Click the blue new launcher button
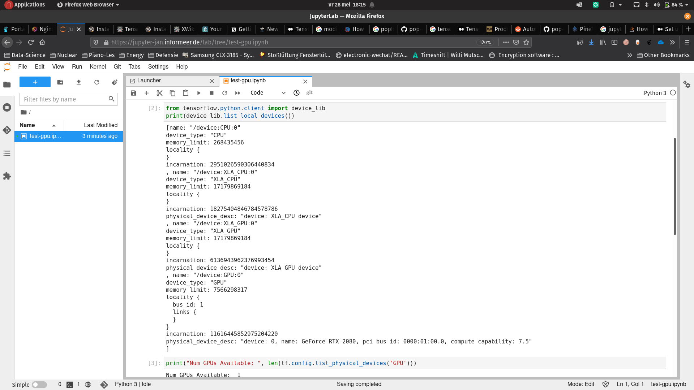This screenshot has height=390, width=694. pyautogui.click(x=35, y=82)
